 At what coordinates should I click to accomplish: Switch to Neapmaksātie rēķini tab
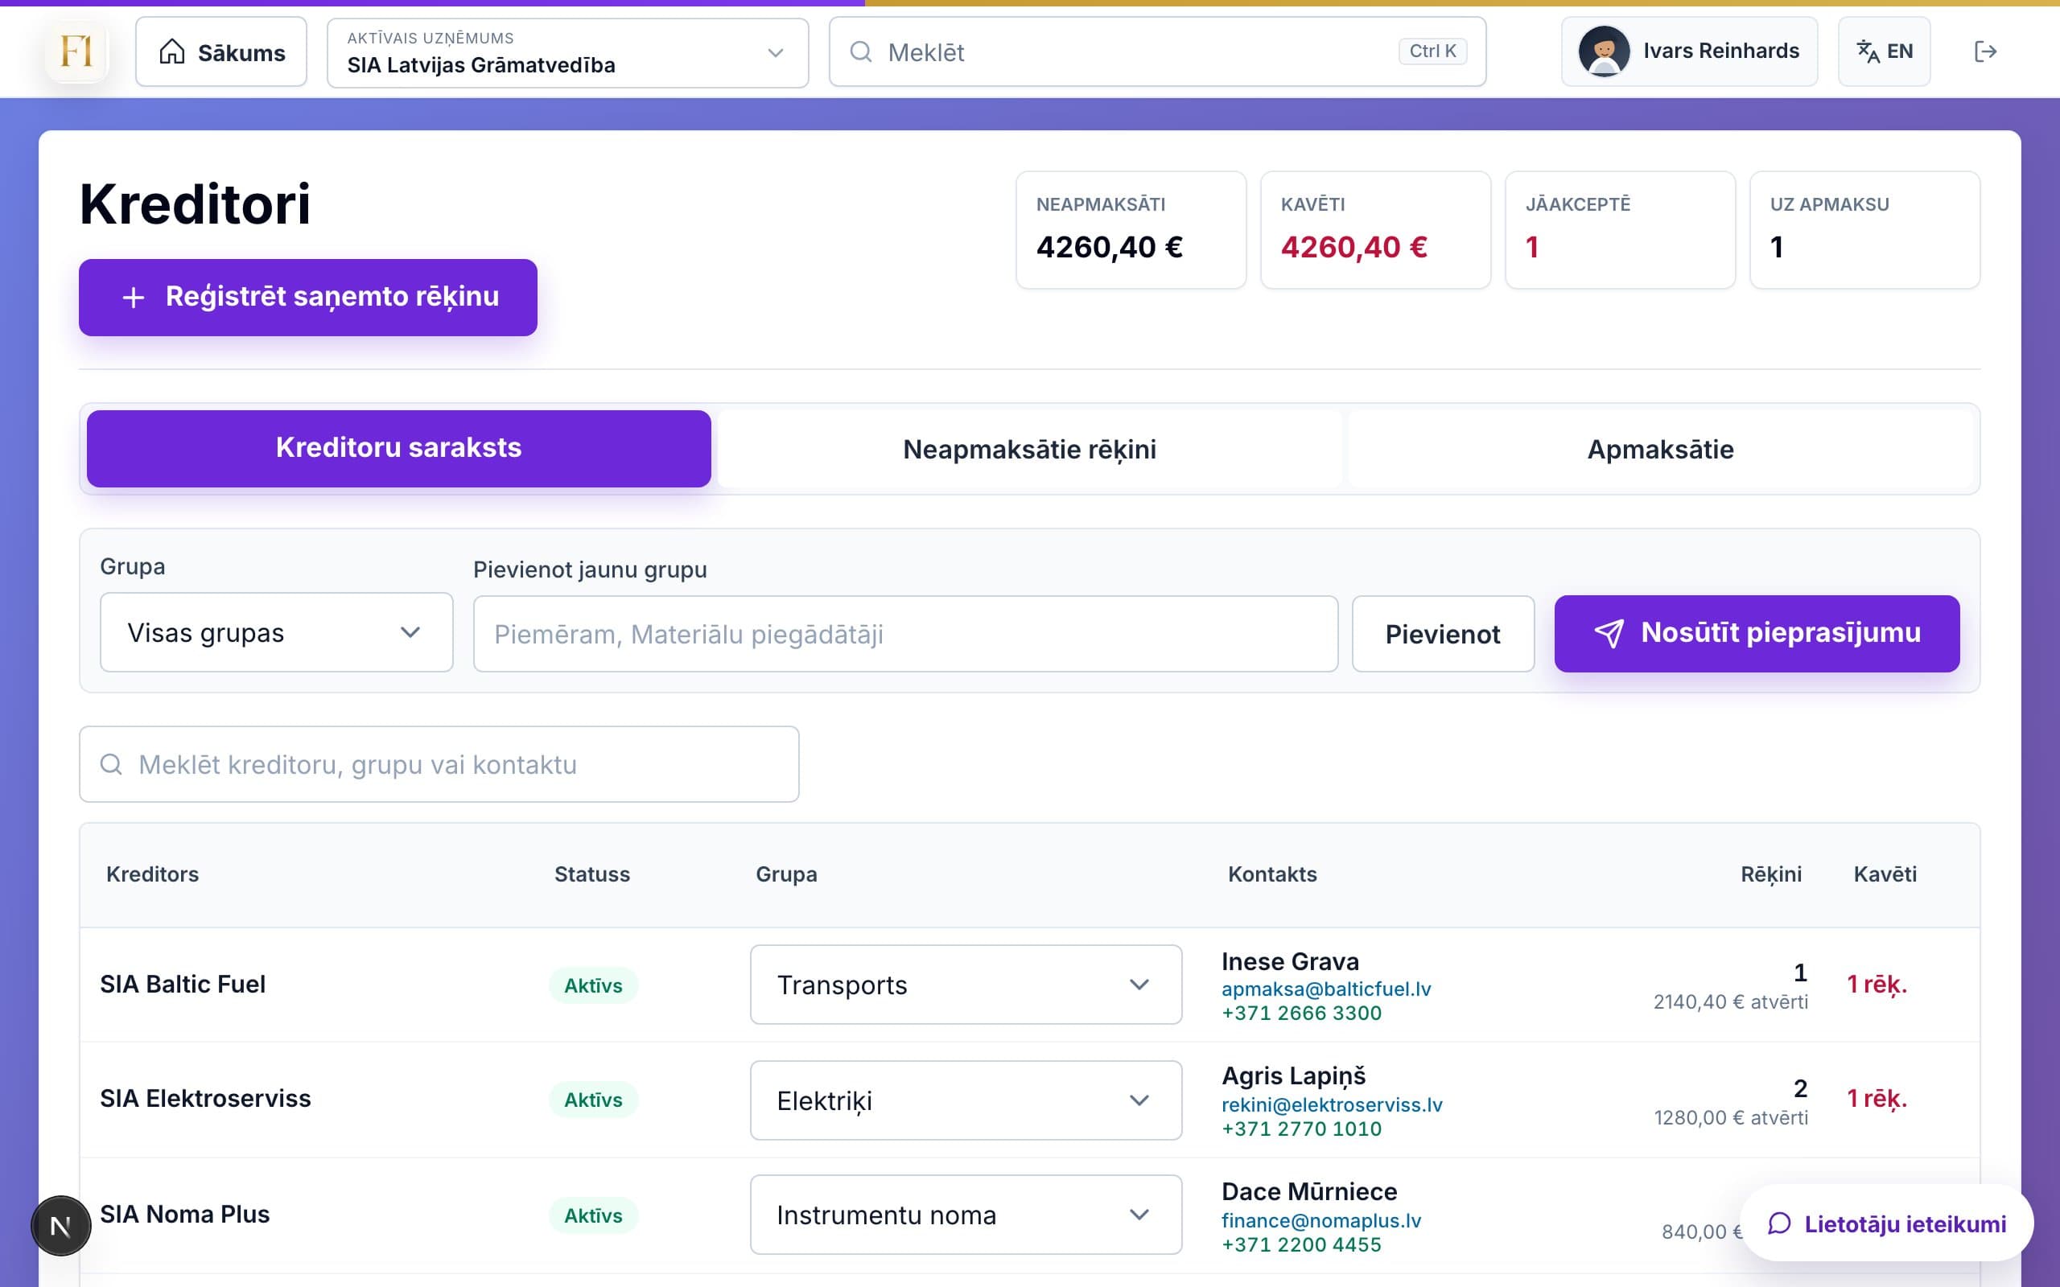pyautogui.click(x=1029, y=450)
